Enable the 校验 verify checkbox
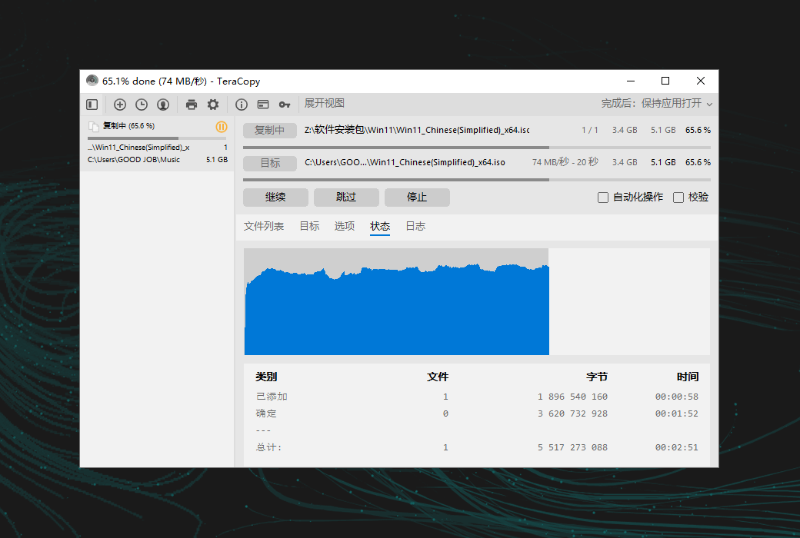Image resolution: width=800 pixels, height=538 pixels. tap(678, 198)
